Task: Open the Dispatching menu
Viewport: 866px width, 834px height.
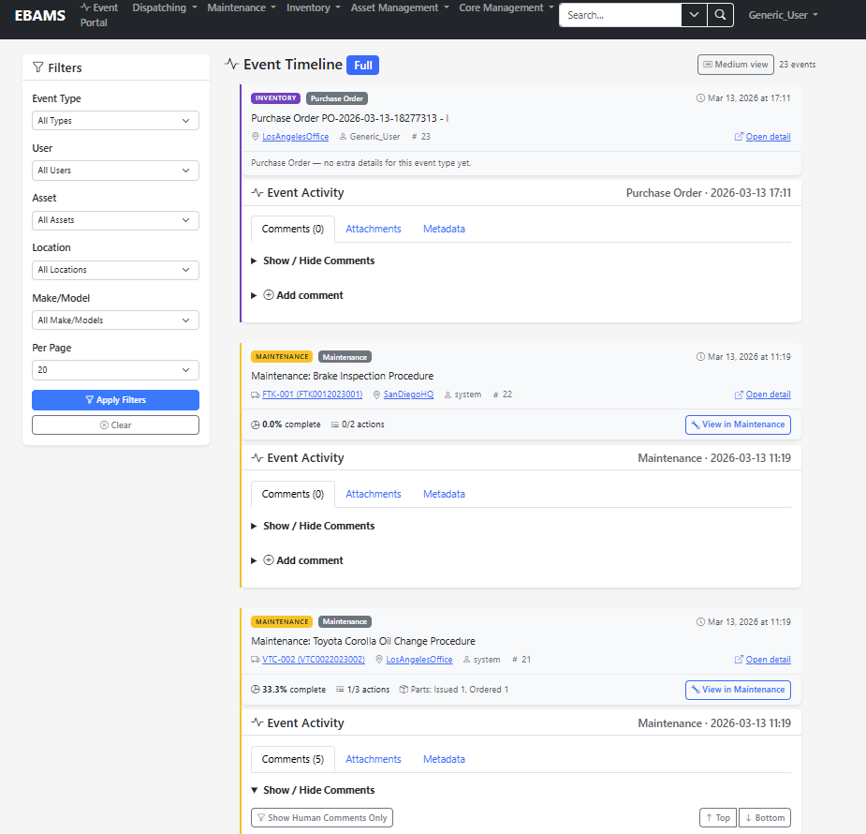Action: click(x=165, y=7)
